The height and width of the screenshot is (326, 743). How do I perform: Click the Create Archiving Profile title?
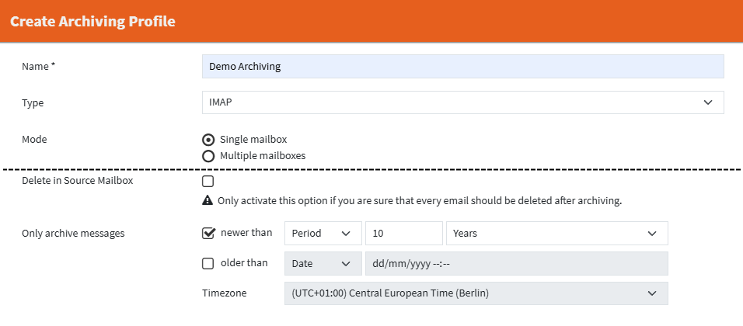(92, 21)
